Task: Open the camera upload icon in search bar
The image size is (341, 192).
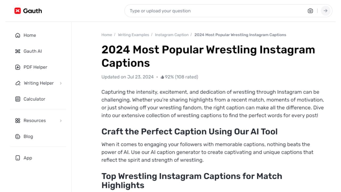Action: pos(310,11)
